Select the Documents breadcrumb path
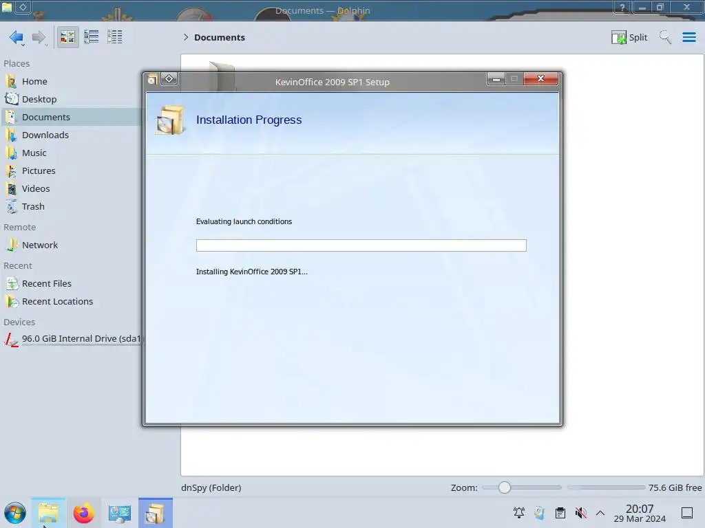Screen dimensions: 705x528 coord(220,38)
